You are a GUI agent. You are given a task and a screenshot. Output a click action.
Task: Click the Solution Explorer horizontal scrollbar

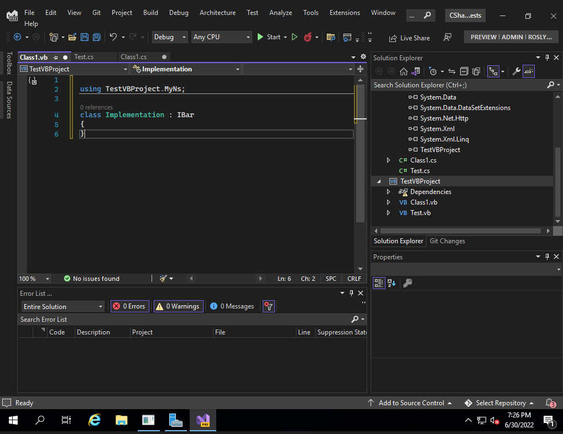coord(461,231)
